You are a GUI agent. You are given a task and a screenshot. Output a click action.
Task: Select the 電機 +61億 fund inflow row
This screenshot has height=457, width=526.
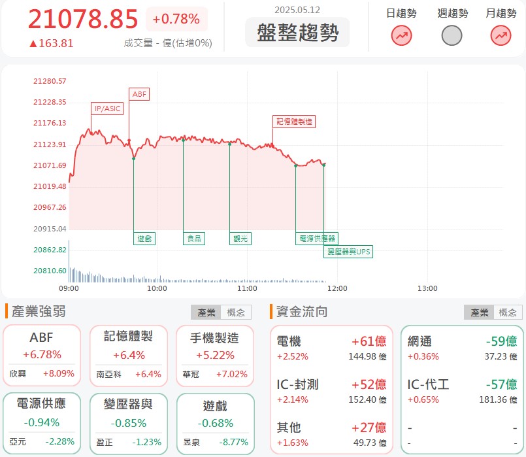coord(331,348)
